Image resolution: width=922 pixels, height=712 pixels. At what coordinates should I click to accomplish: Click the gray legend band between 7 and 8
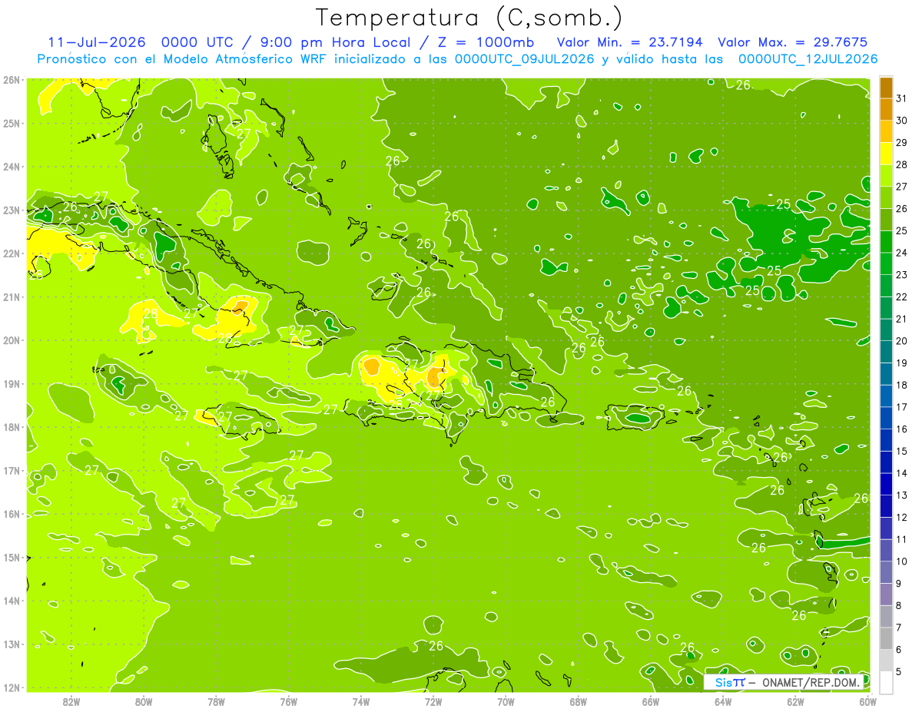(885, 616)
